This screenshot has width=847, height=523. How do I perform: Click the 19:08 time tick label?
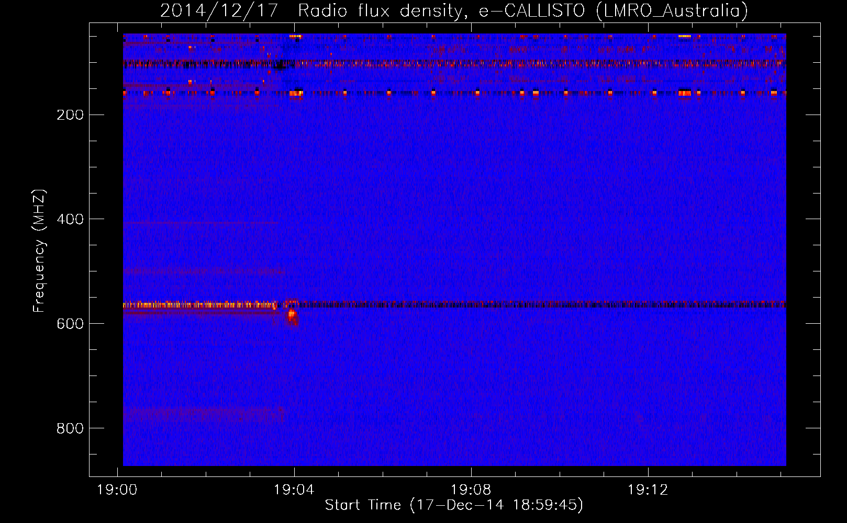click(471, 490)
